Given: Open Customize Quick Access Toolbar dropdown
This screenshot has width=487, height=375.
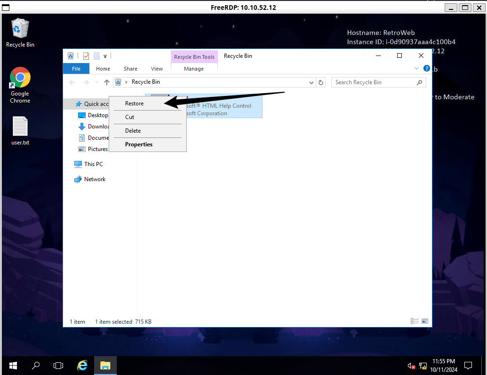Looking at the screenshot, I should pos(105,56).
